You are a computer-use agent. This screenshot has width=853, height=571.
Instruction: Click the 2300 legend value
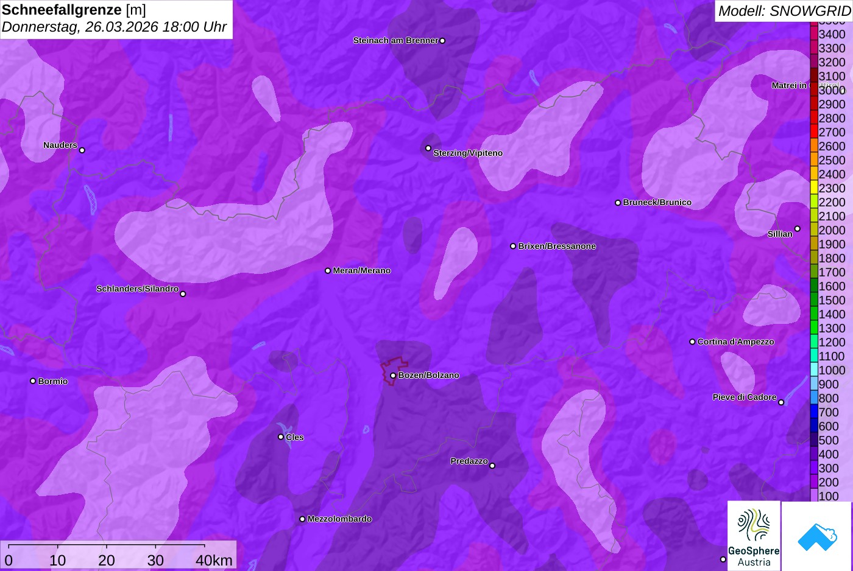click(x=832, y=188)
